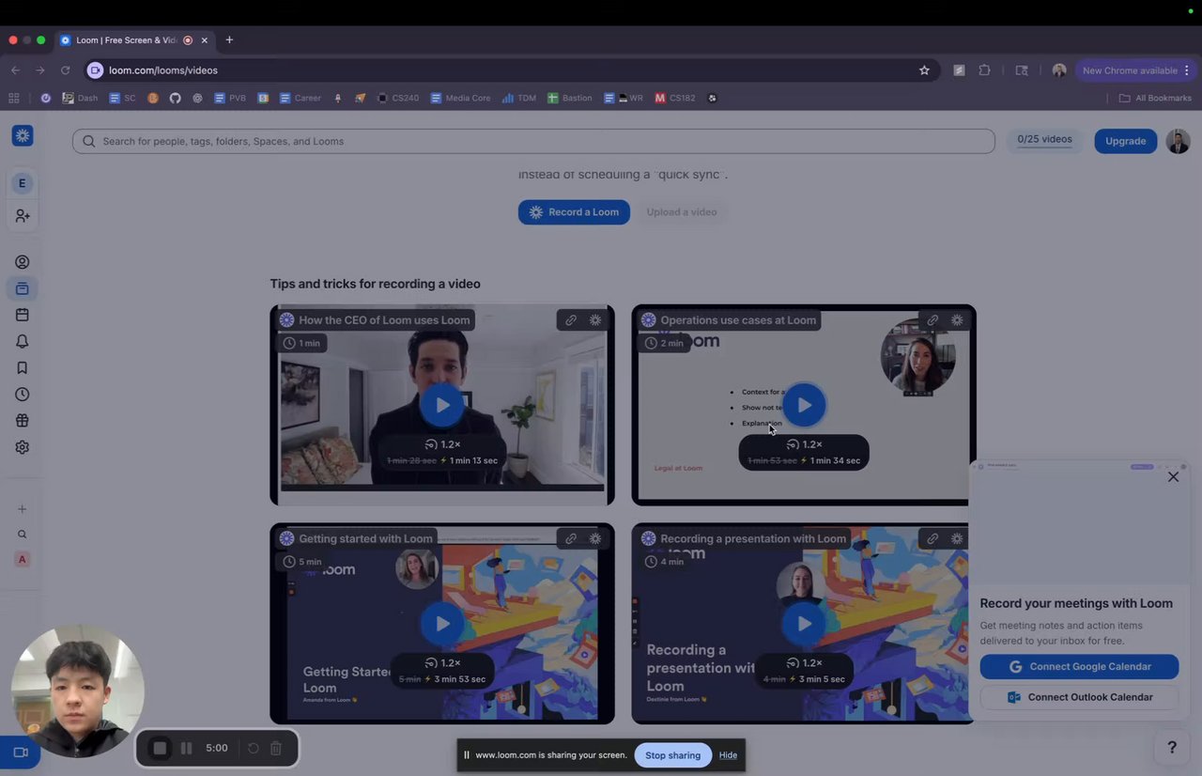1202x776 pixels.
Task: Copy link on Recording a presentation card
Action: click(932, 538)
